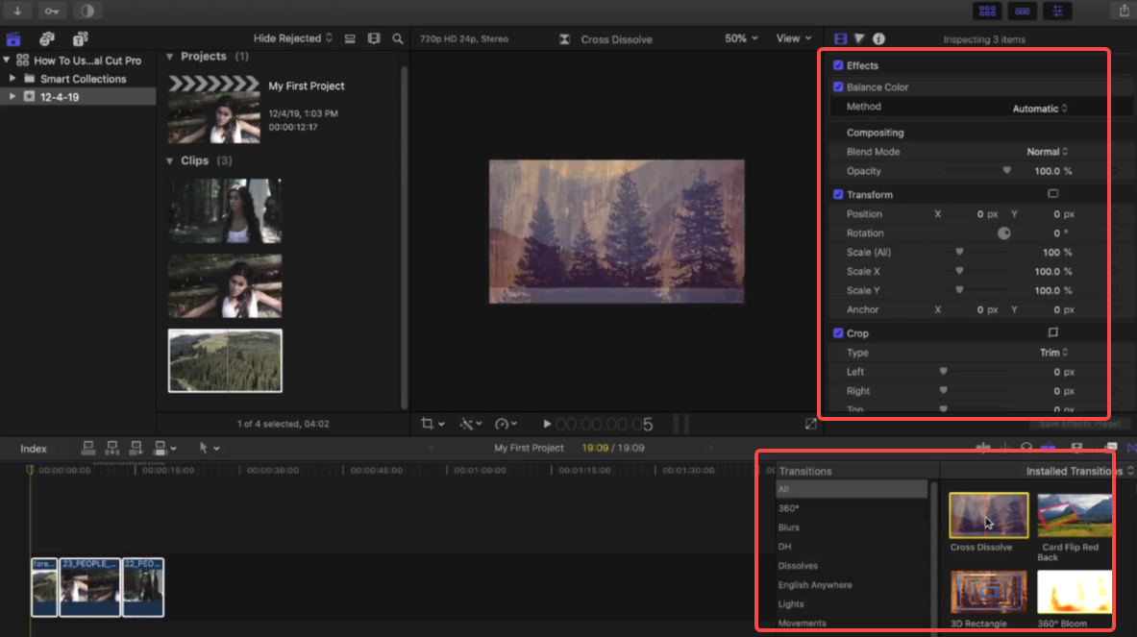
Task: Open the Titles and Generators sidebar
Action: (x=80, y=39)
